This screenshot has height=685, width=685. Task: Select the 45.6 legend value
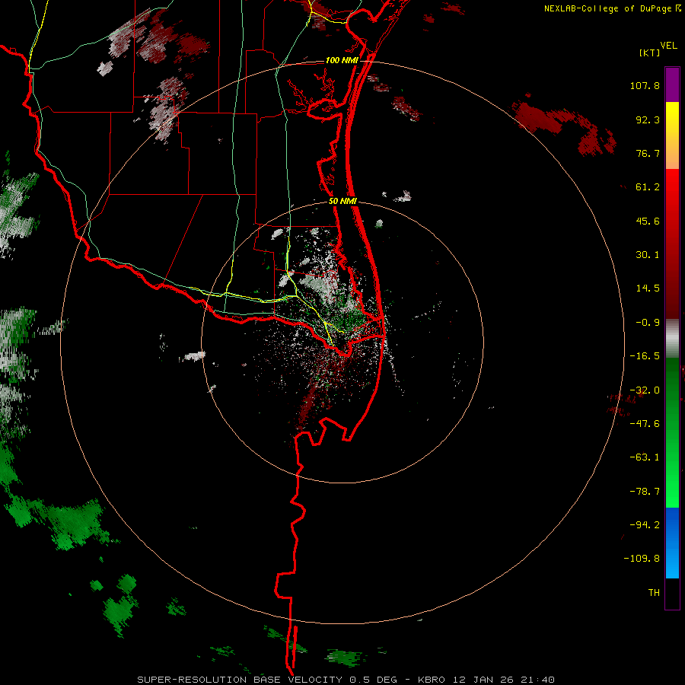[x=648, y=221]
